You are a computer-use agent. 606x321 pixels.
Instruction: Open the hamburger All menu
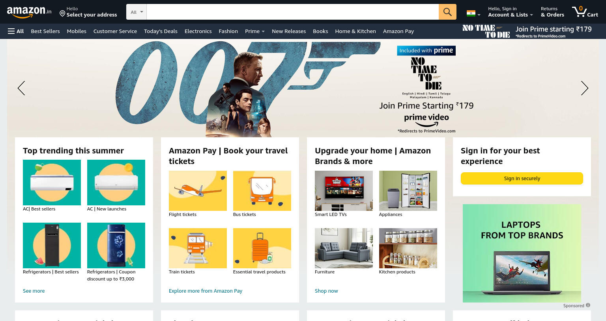(x=16, y=31)
